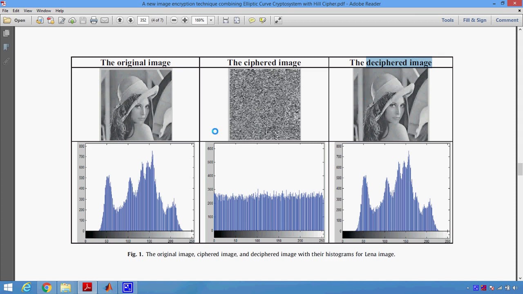
Task: Click the ciphered image histogram
Action: click(x=264, y=193)
